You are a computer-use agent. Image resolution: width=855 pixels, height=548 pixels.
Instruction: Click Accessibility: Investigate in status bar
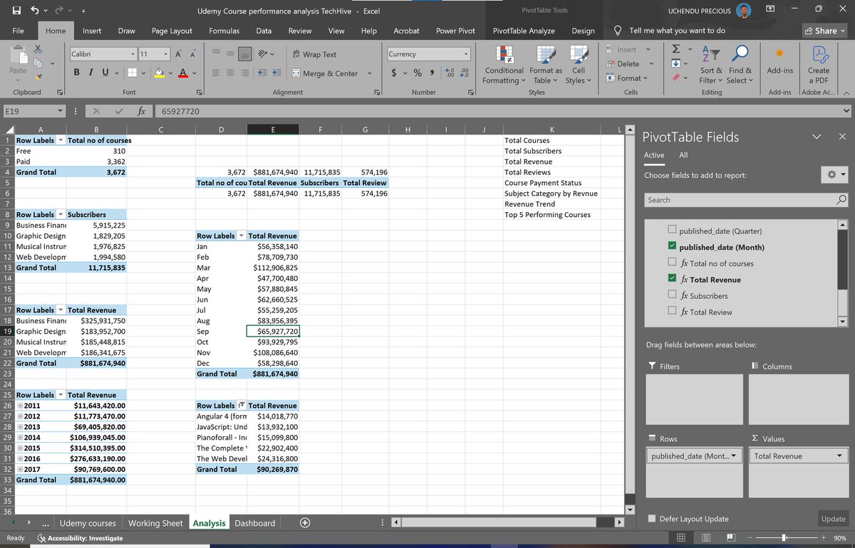80,538
